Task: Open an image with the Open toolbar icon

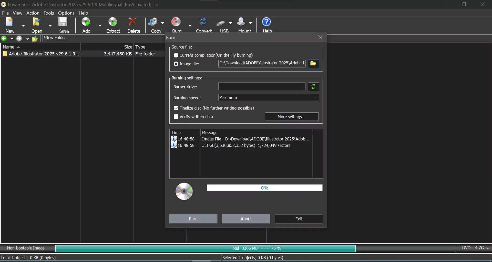Action: (x=37, y=22)
